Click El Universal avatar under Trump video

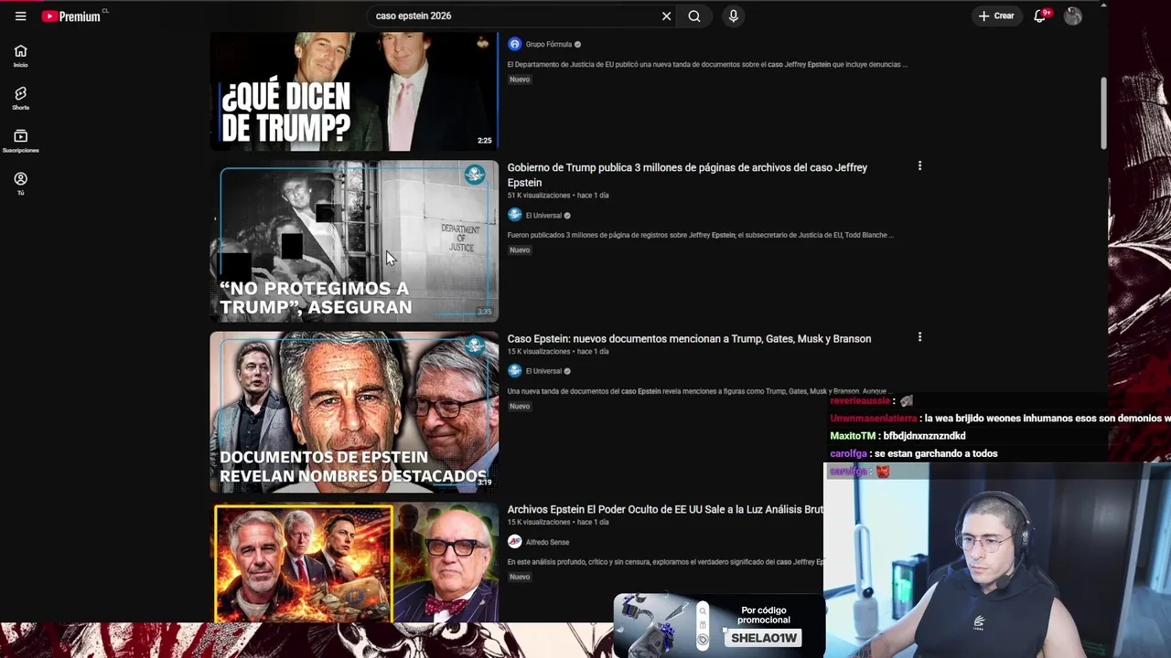(514, 215)
